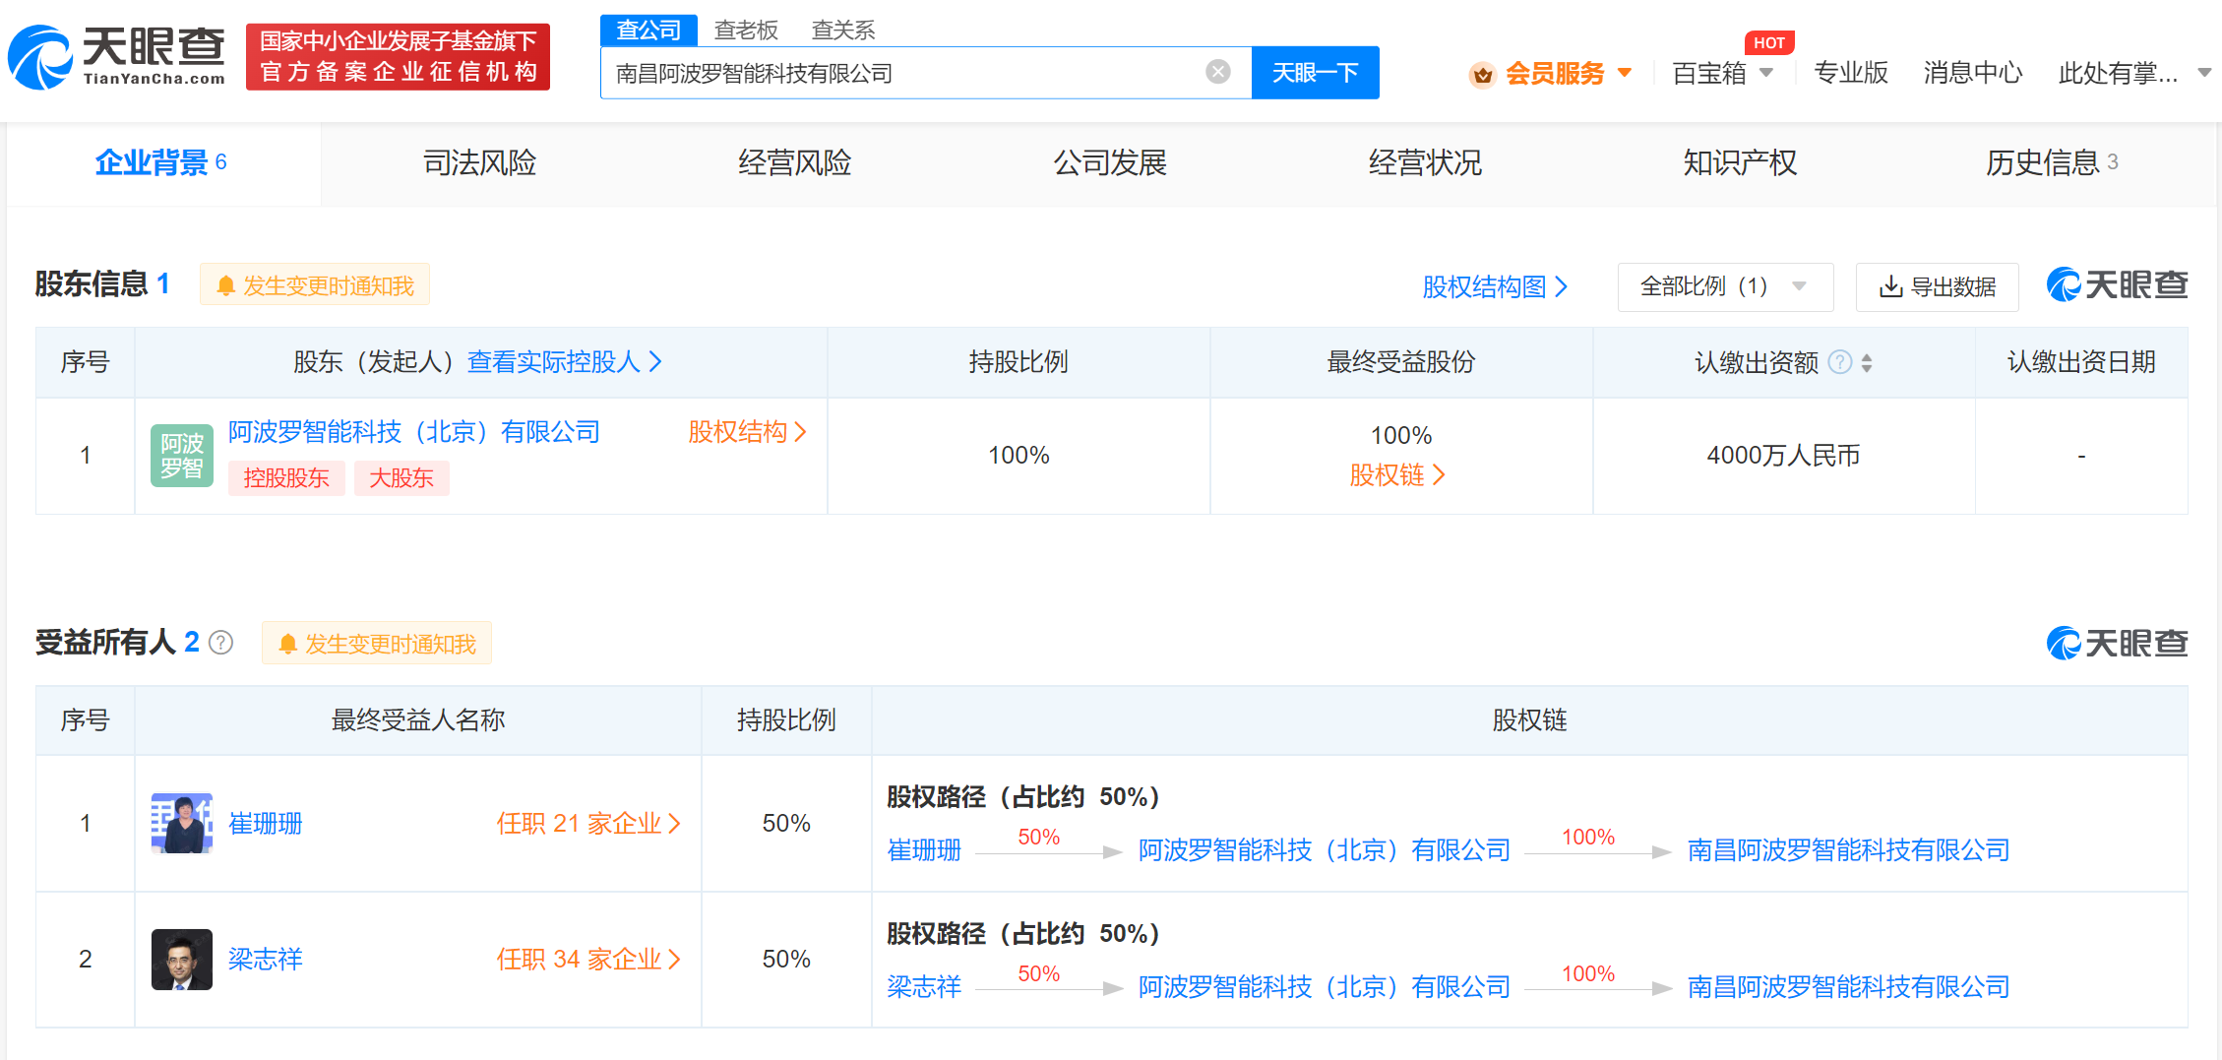This screenshot has height=1060, width=2222.
Task: Open 崔珊珊 name link in beneficiary table
Action: (266, 823)
